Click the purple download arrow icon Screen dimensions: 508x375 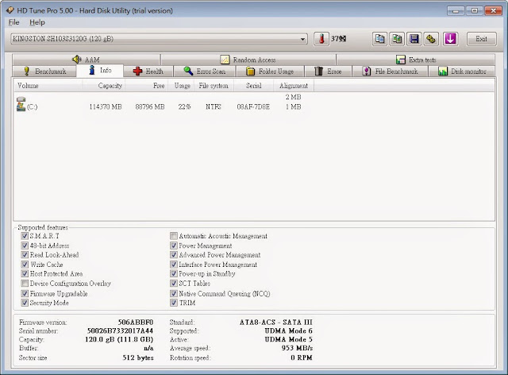(450, 39)
